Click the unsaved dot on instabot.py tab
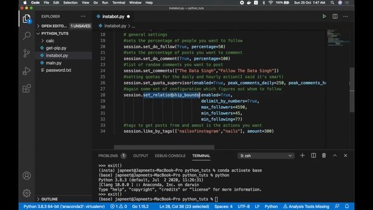373x210 pixels. pos(128,16)
